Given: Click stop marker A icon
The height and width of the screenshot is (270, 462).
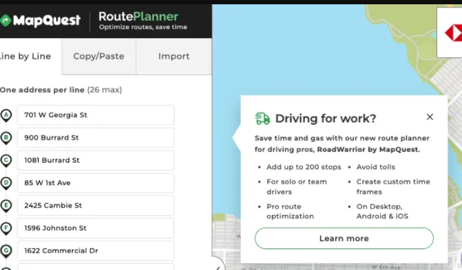Looking at the screenshot, I should pyautogui.click(x=6, y=115).
